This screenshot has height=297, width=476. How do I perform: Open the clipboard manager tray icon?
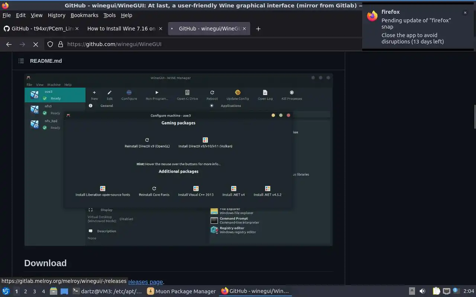click(437, 291)
